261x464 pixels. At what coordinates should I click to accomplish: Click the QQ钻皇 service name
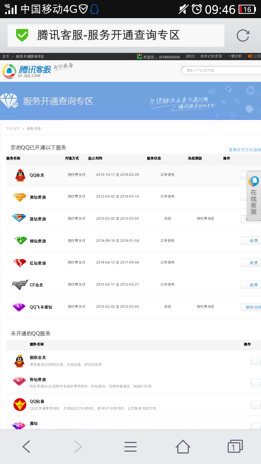point(37,401)
